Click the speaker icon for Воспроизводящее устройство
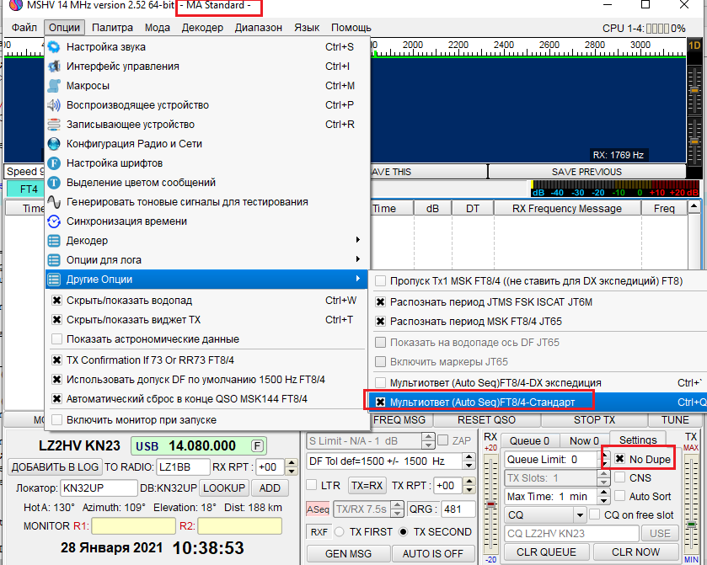707x565 pixels. coord(54,105)
